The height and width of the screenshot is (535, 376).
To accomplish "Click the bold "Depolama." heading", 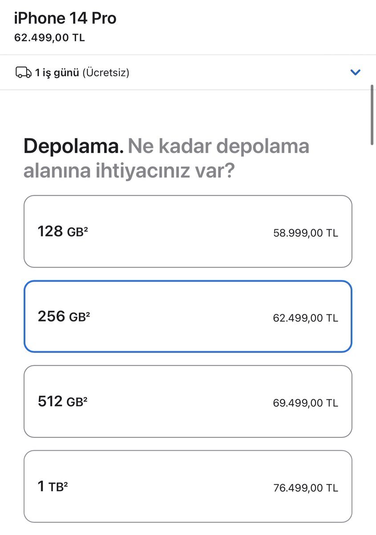I will click(x=73, y=146).
